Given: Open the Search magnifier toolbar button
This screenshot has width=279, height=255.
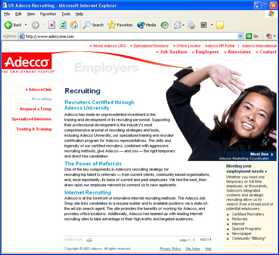Looking at the screenshot, I should point(93,25).
